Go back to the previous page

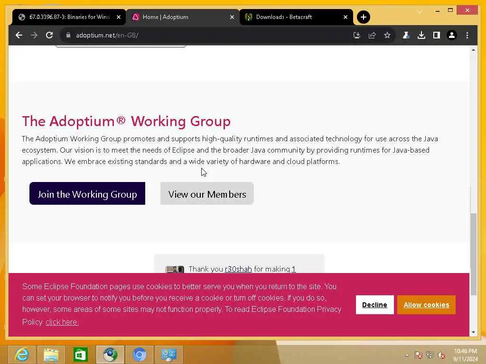click(19, 35)
